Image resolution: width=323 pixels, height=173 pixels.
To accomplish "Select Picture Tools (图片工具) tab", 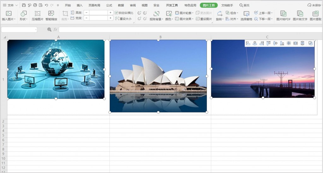I will click(209, 5).
